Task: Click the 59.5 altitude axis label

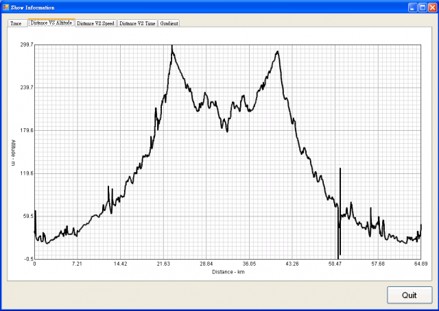Action: coord(28,216)
